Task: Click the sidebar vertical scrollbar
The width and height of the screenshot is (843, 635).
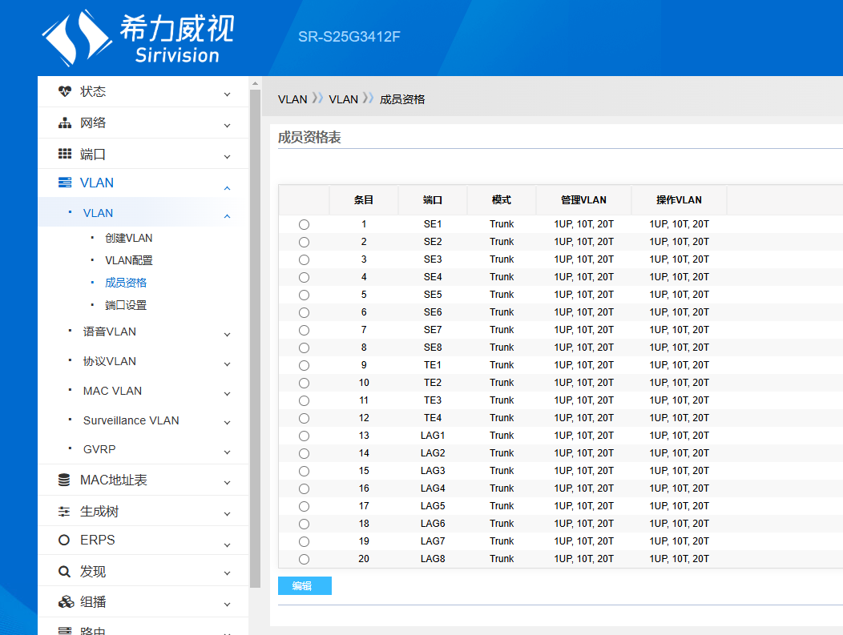Action: [x=255, y=336]
